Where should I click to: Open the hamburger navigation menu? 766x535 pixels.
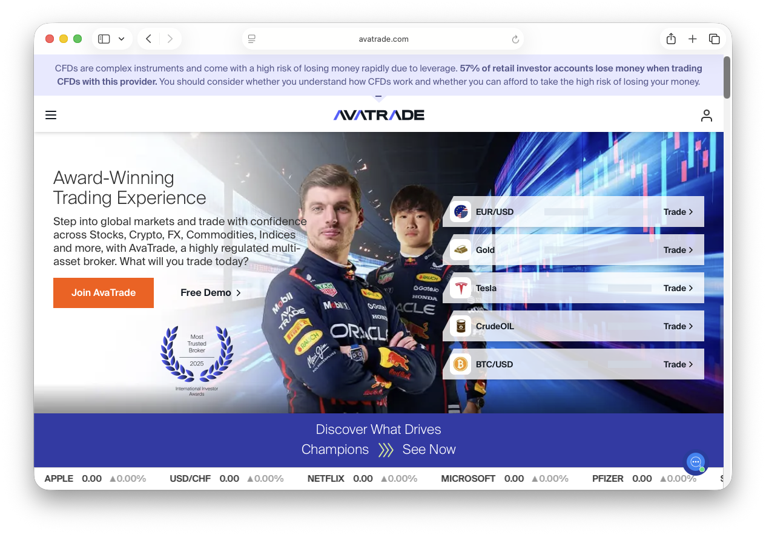coord(51,115)
